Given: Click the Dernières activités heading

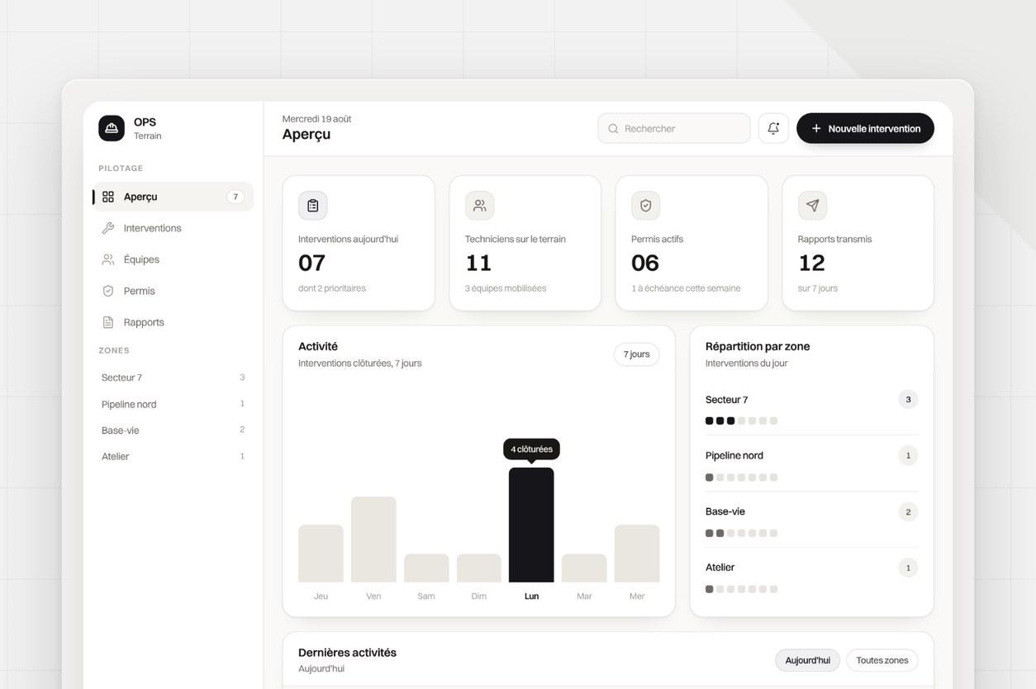Looking at the screenshot, I should (347, 653).
